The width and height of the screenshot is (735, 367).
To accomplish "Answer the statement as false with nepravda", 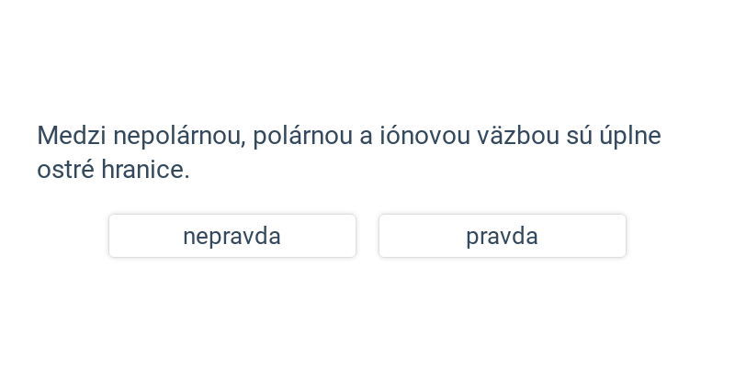I will tap(232, 236).
